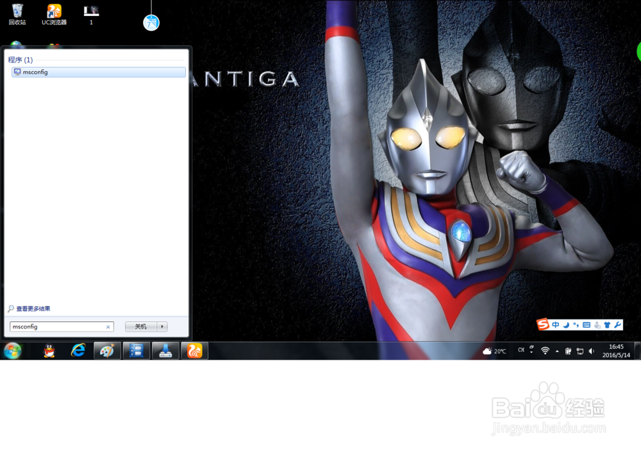Click the Sogou S logo on IME bar
This screenshot has width=641, height=450.
[543, 325]
